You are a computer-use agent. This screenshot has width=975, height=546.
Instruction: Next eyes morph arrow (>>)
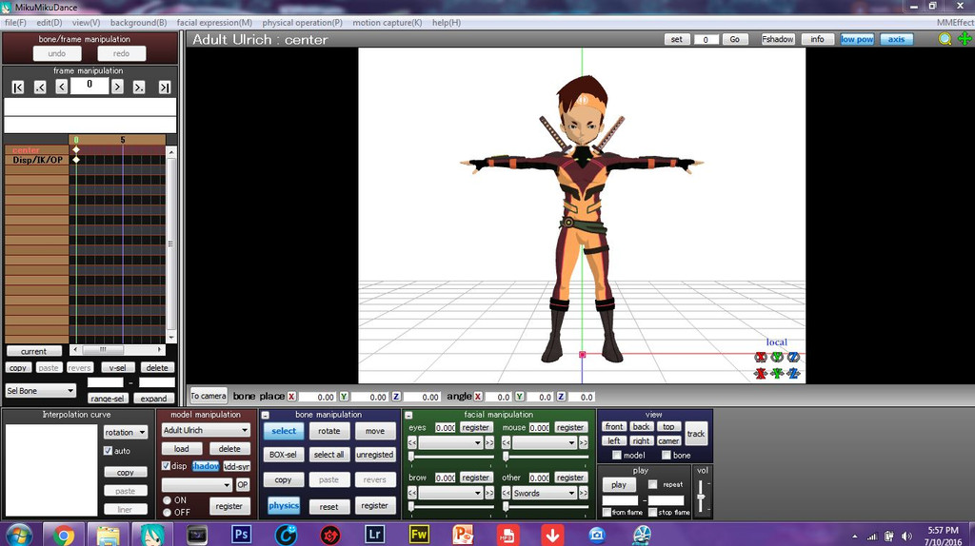point(489,443)
